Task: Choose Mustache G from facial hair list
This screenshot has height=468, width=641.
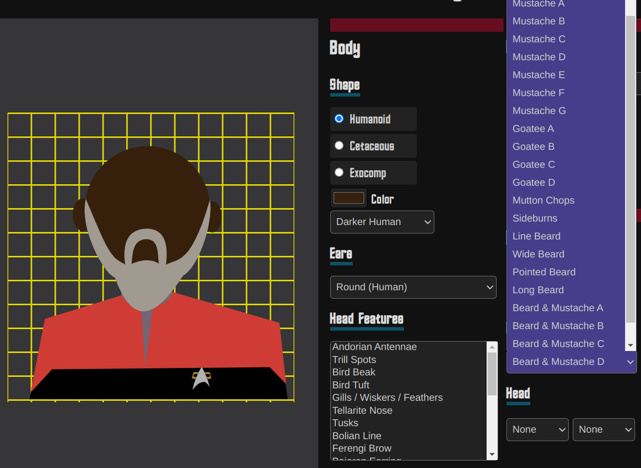Action: 566,111
